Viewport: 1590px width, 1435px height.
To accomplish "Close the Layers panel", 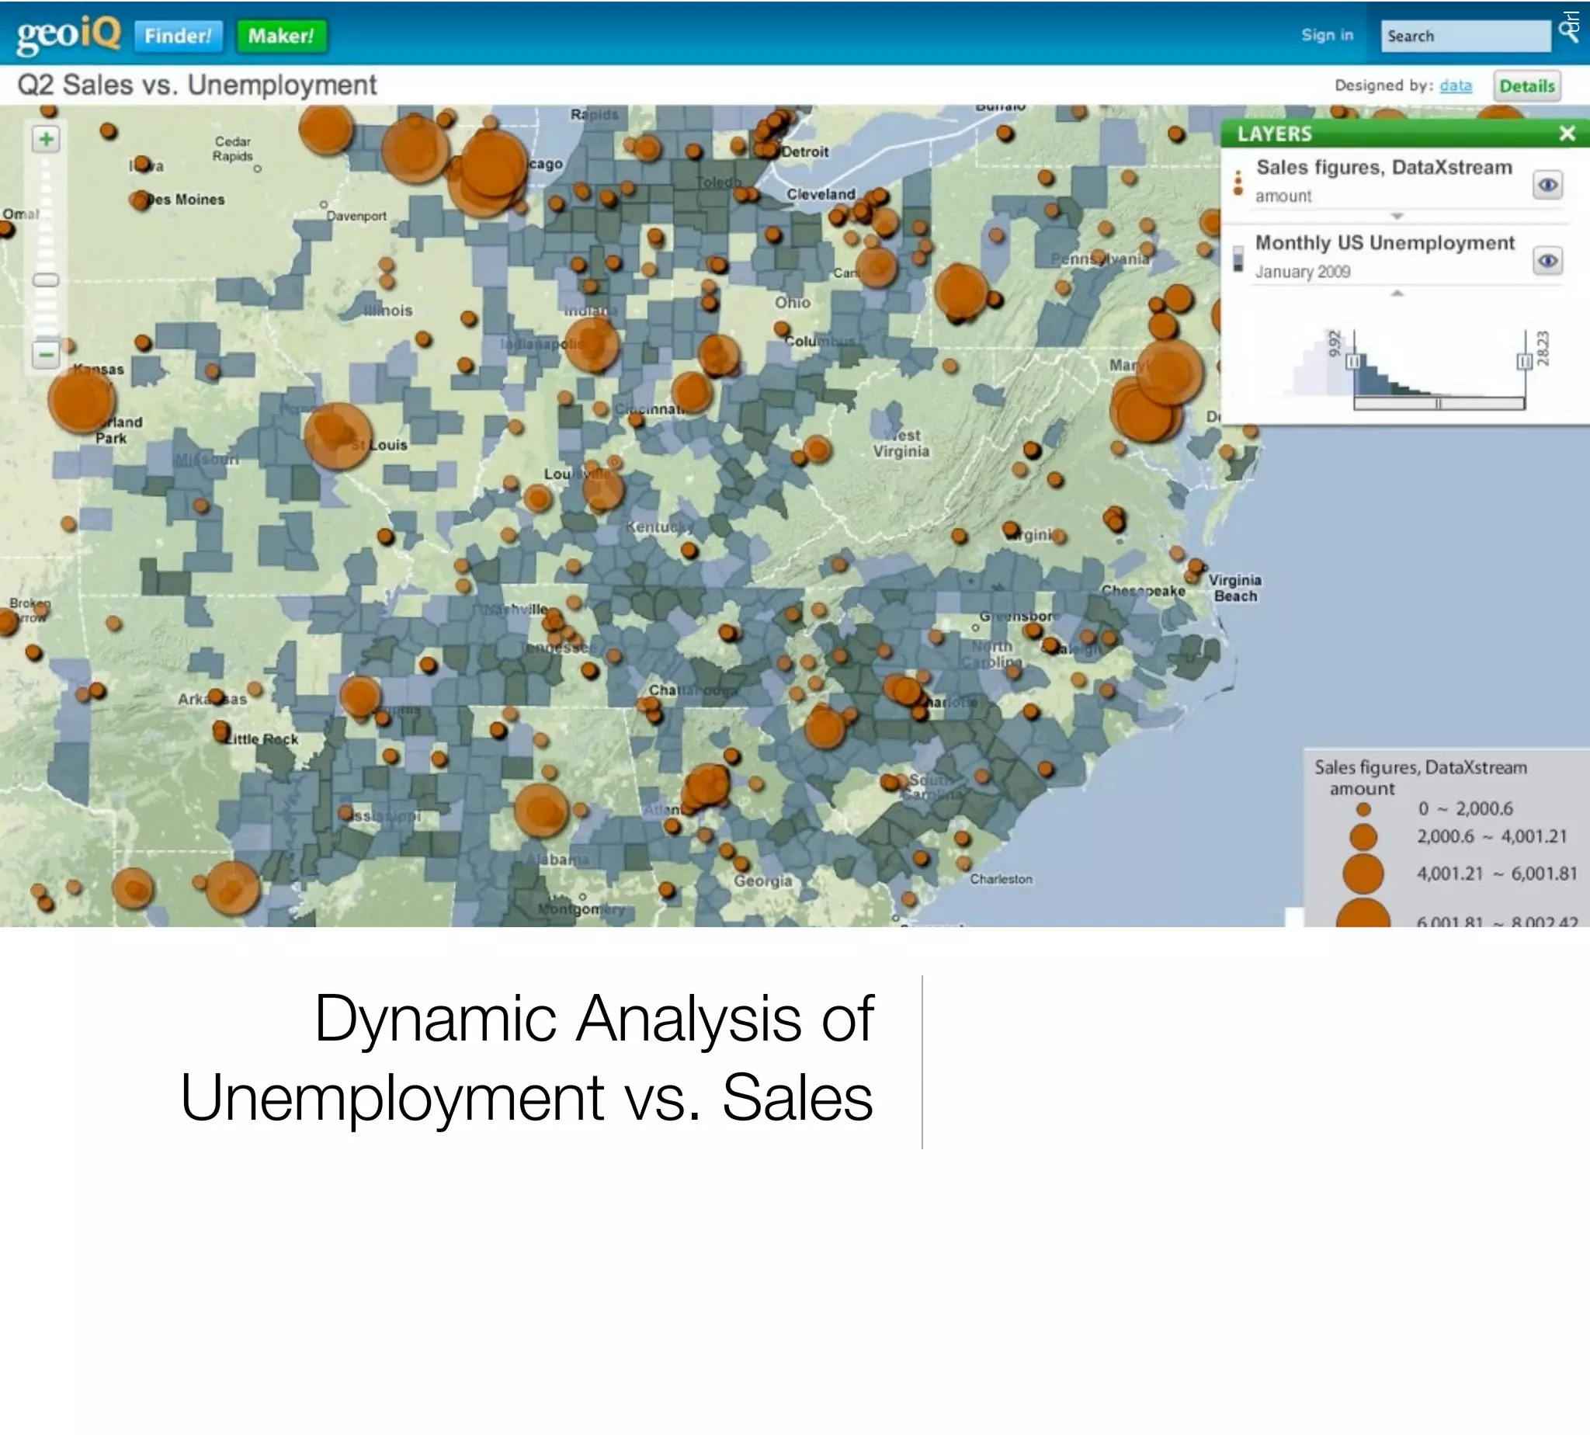I will 1567,134.
